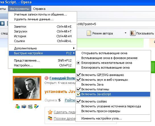Open the Режим автора dropdown arrow

125,33
